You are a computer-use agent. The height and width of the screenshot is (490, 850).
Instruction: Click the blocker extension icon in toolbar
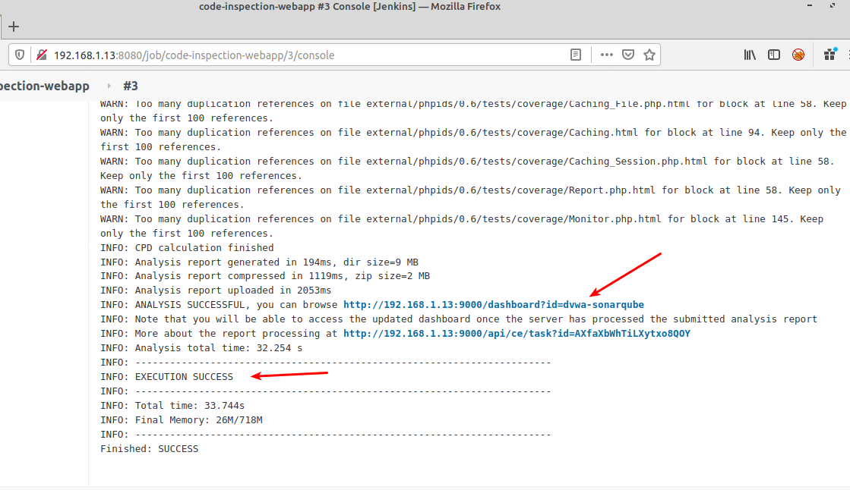[798, 55]
